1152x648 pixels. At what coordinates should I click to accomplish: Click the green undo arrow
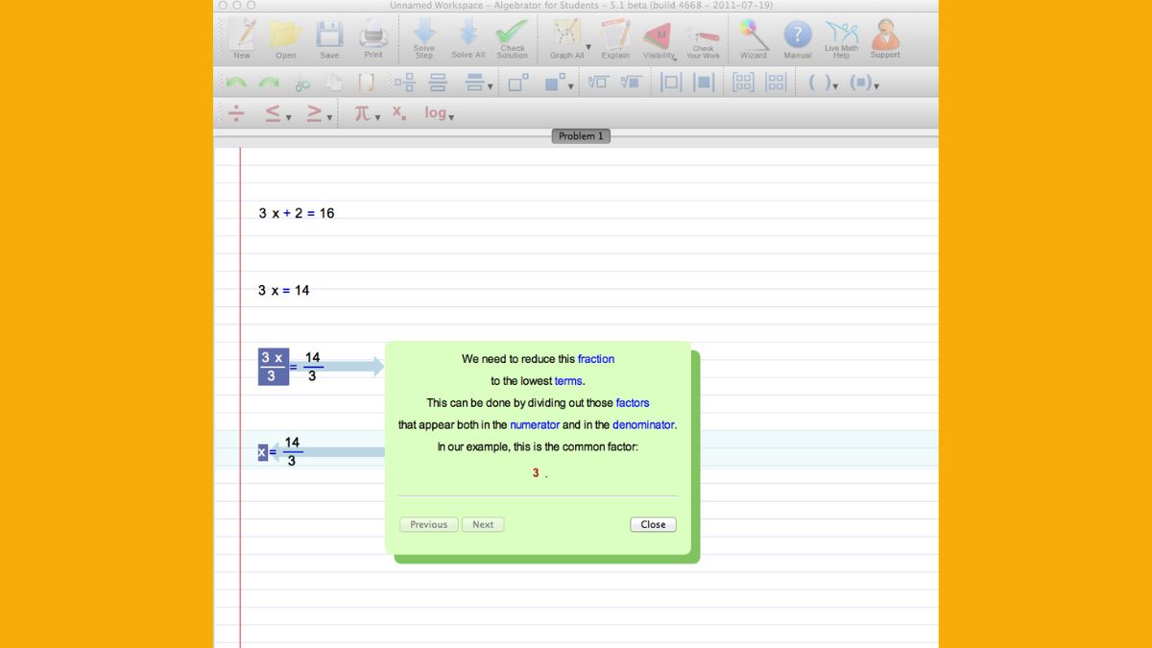[x=236, y=84]
